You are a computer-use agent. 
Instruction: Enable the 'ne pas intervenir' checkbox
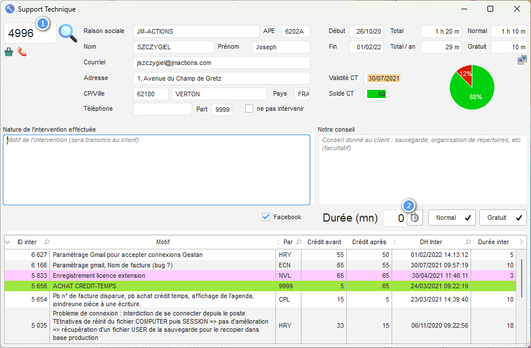pos(249,108)
